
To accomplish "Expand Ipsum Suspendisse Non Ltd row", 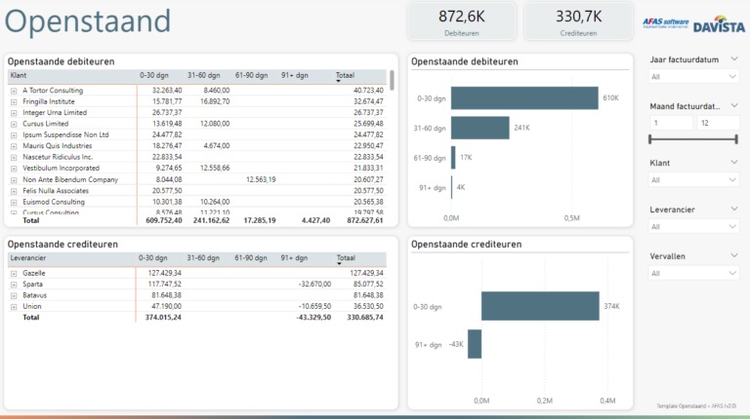I will 14,135.
